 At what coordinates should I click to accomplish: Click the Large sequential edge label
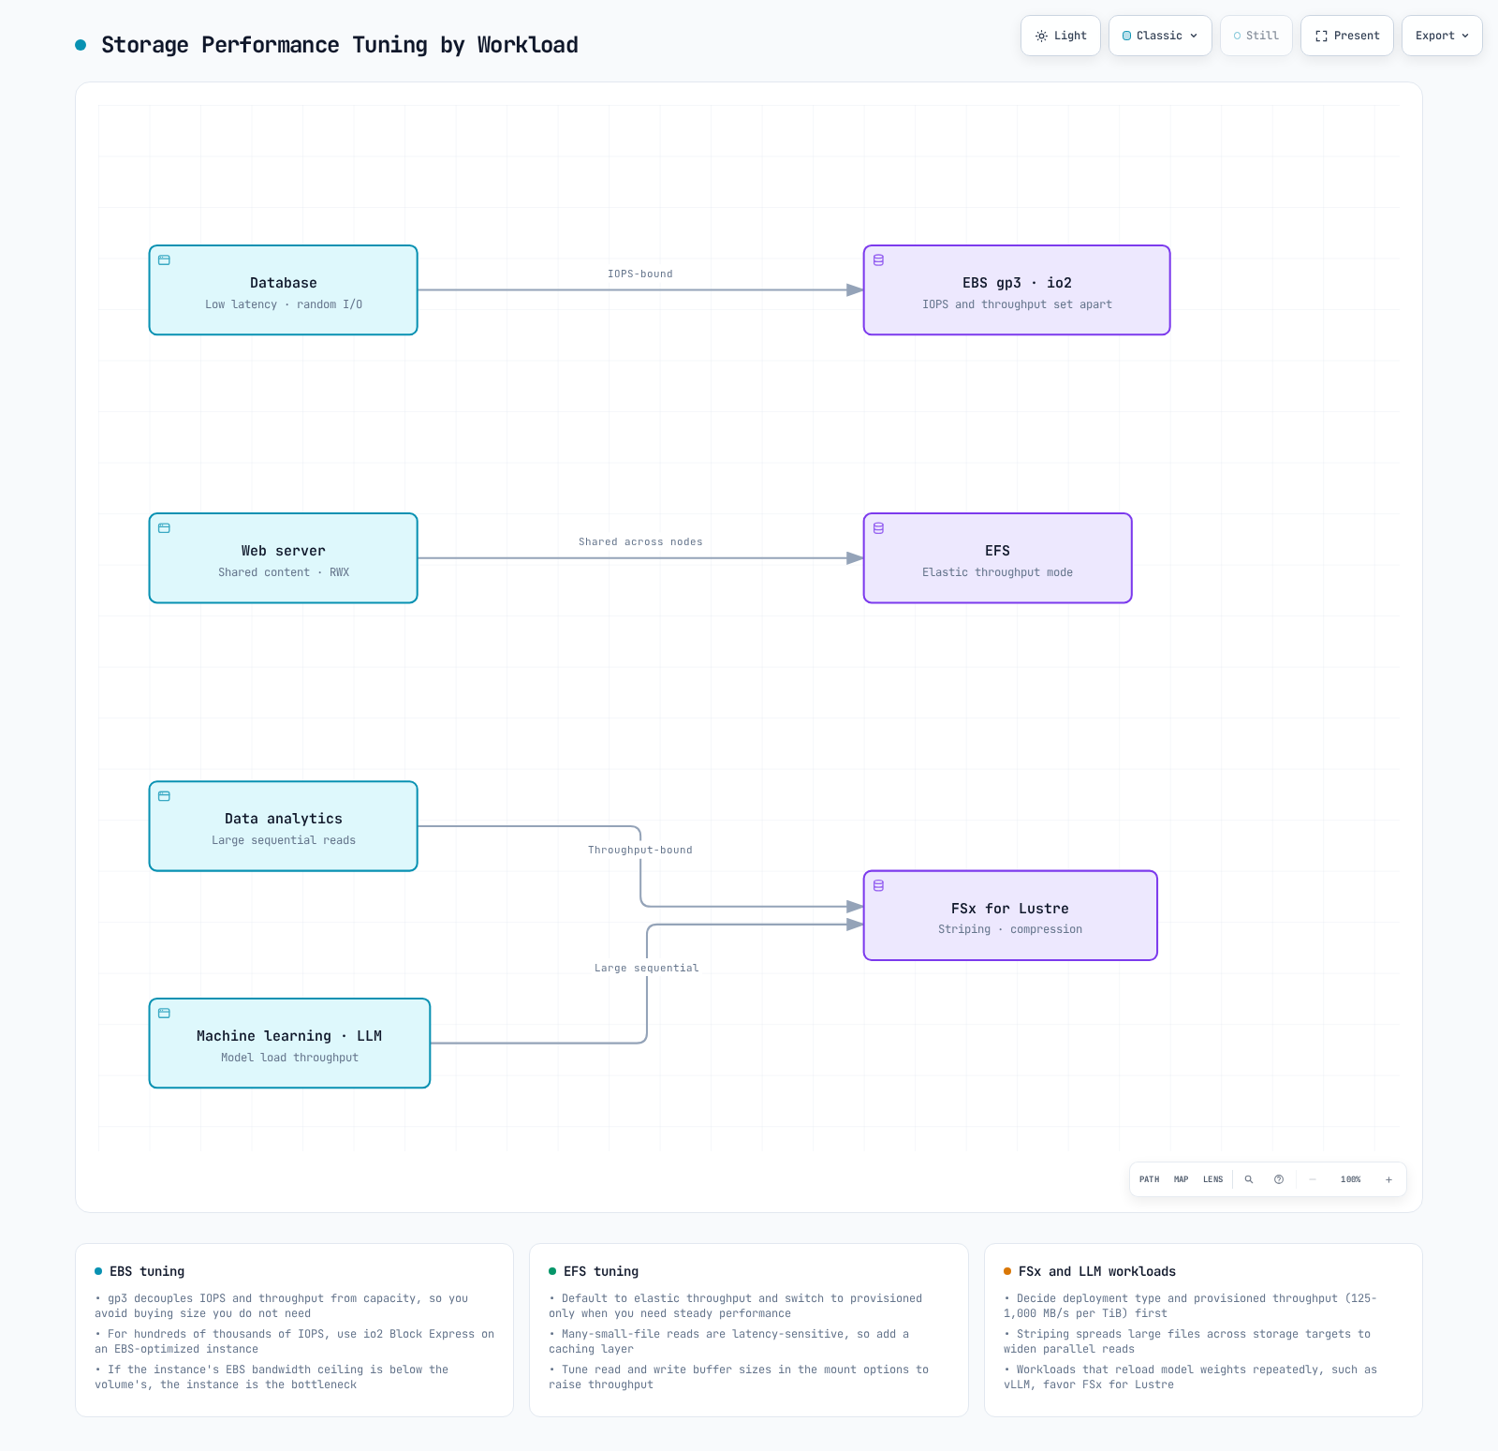tap(647, 968)
